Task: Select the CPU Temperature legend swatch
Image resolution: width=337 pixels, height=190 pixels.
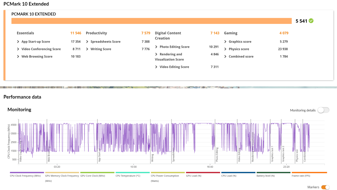Action: [x=133, y=172]
